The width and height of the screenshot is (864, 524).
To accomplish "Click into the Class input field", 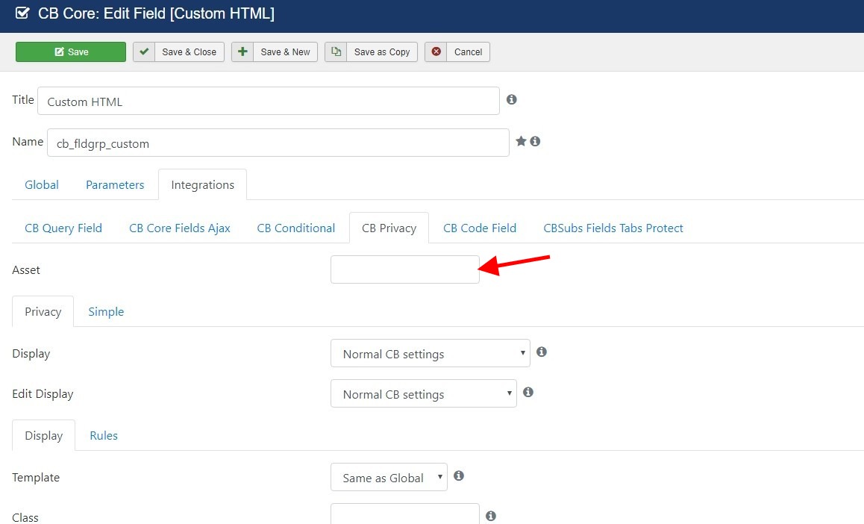I will tap(405, 514).
